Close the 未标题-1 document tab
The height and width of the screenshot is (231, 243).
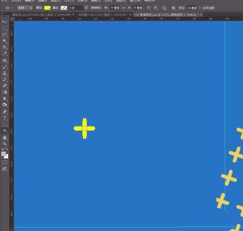(130, 15)
